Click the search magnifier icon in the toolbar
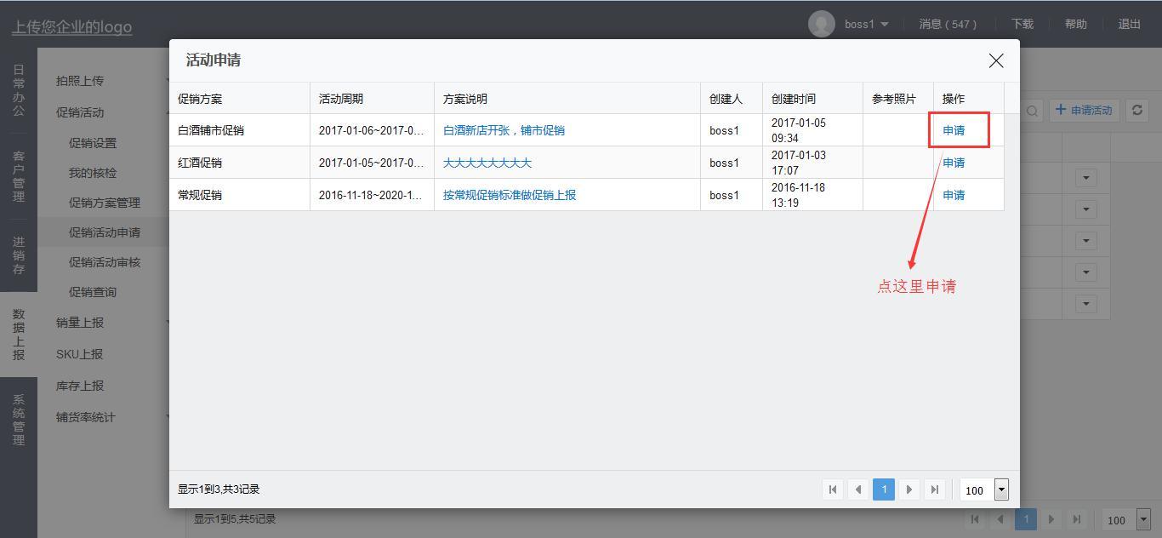This screenshot has height=538, width=1162. 1032,111
